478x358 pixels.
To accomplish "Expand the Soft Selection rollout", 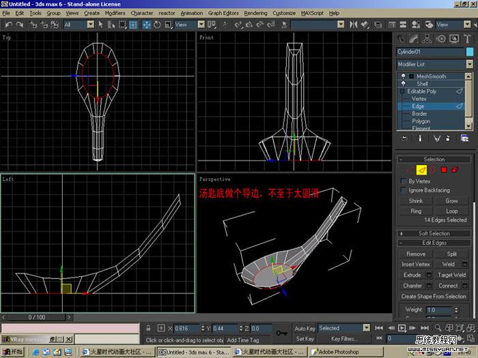I will 434,233.
